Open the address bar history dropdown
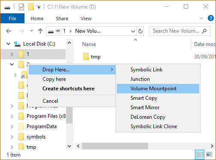Screen dimensions: 216x160 tap(133, 31)
